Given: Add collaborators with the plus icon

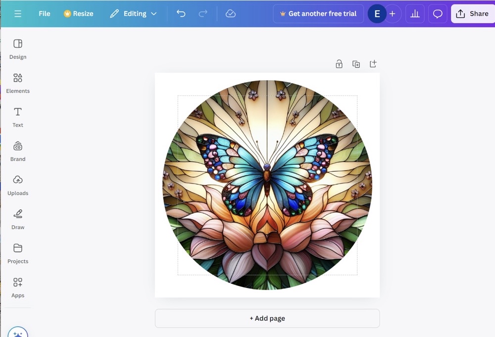Looking at the screenshot, I should [393, 13].
